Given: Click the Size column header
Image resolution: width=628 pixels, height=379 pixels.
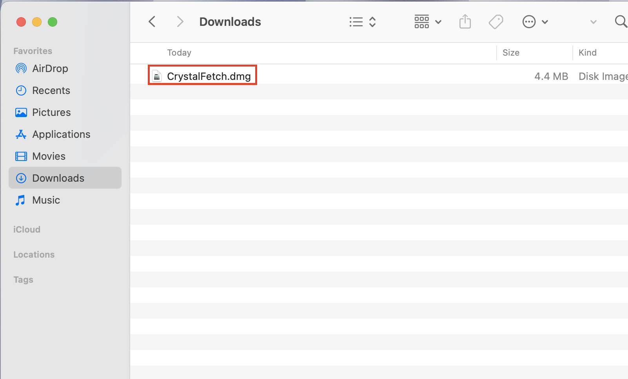Looking at the screenshot, I should (511, 52).
